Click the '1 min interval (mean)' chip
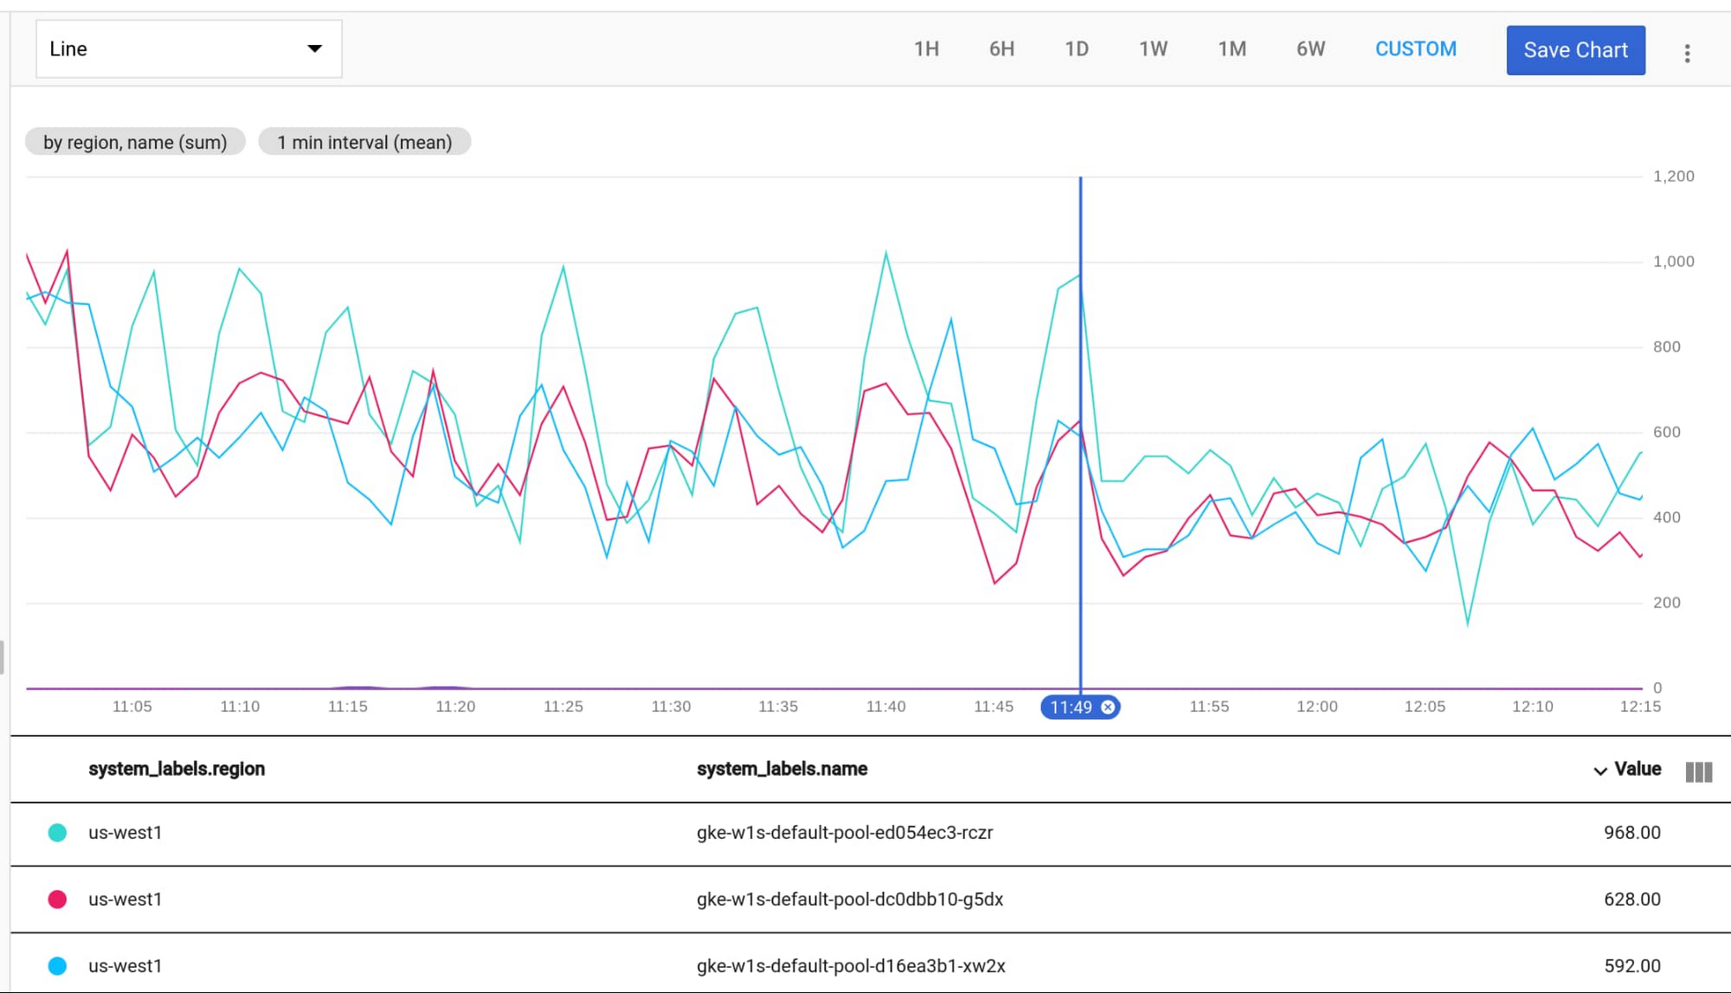This screenshot has height=993, width=1731. click(x=364, y=142)
